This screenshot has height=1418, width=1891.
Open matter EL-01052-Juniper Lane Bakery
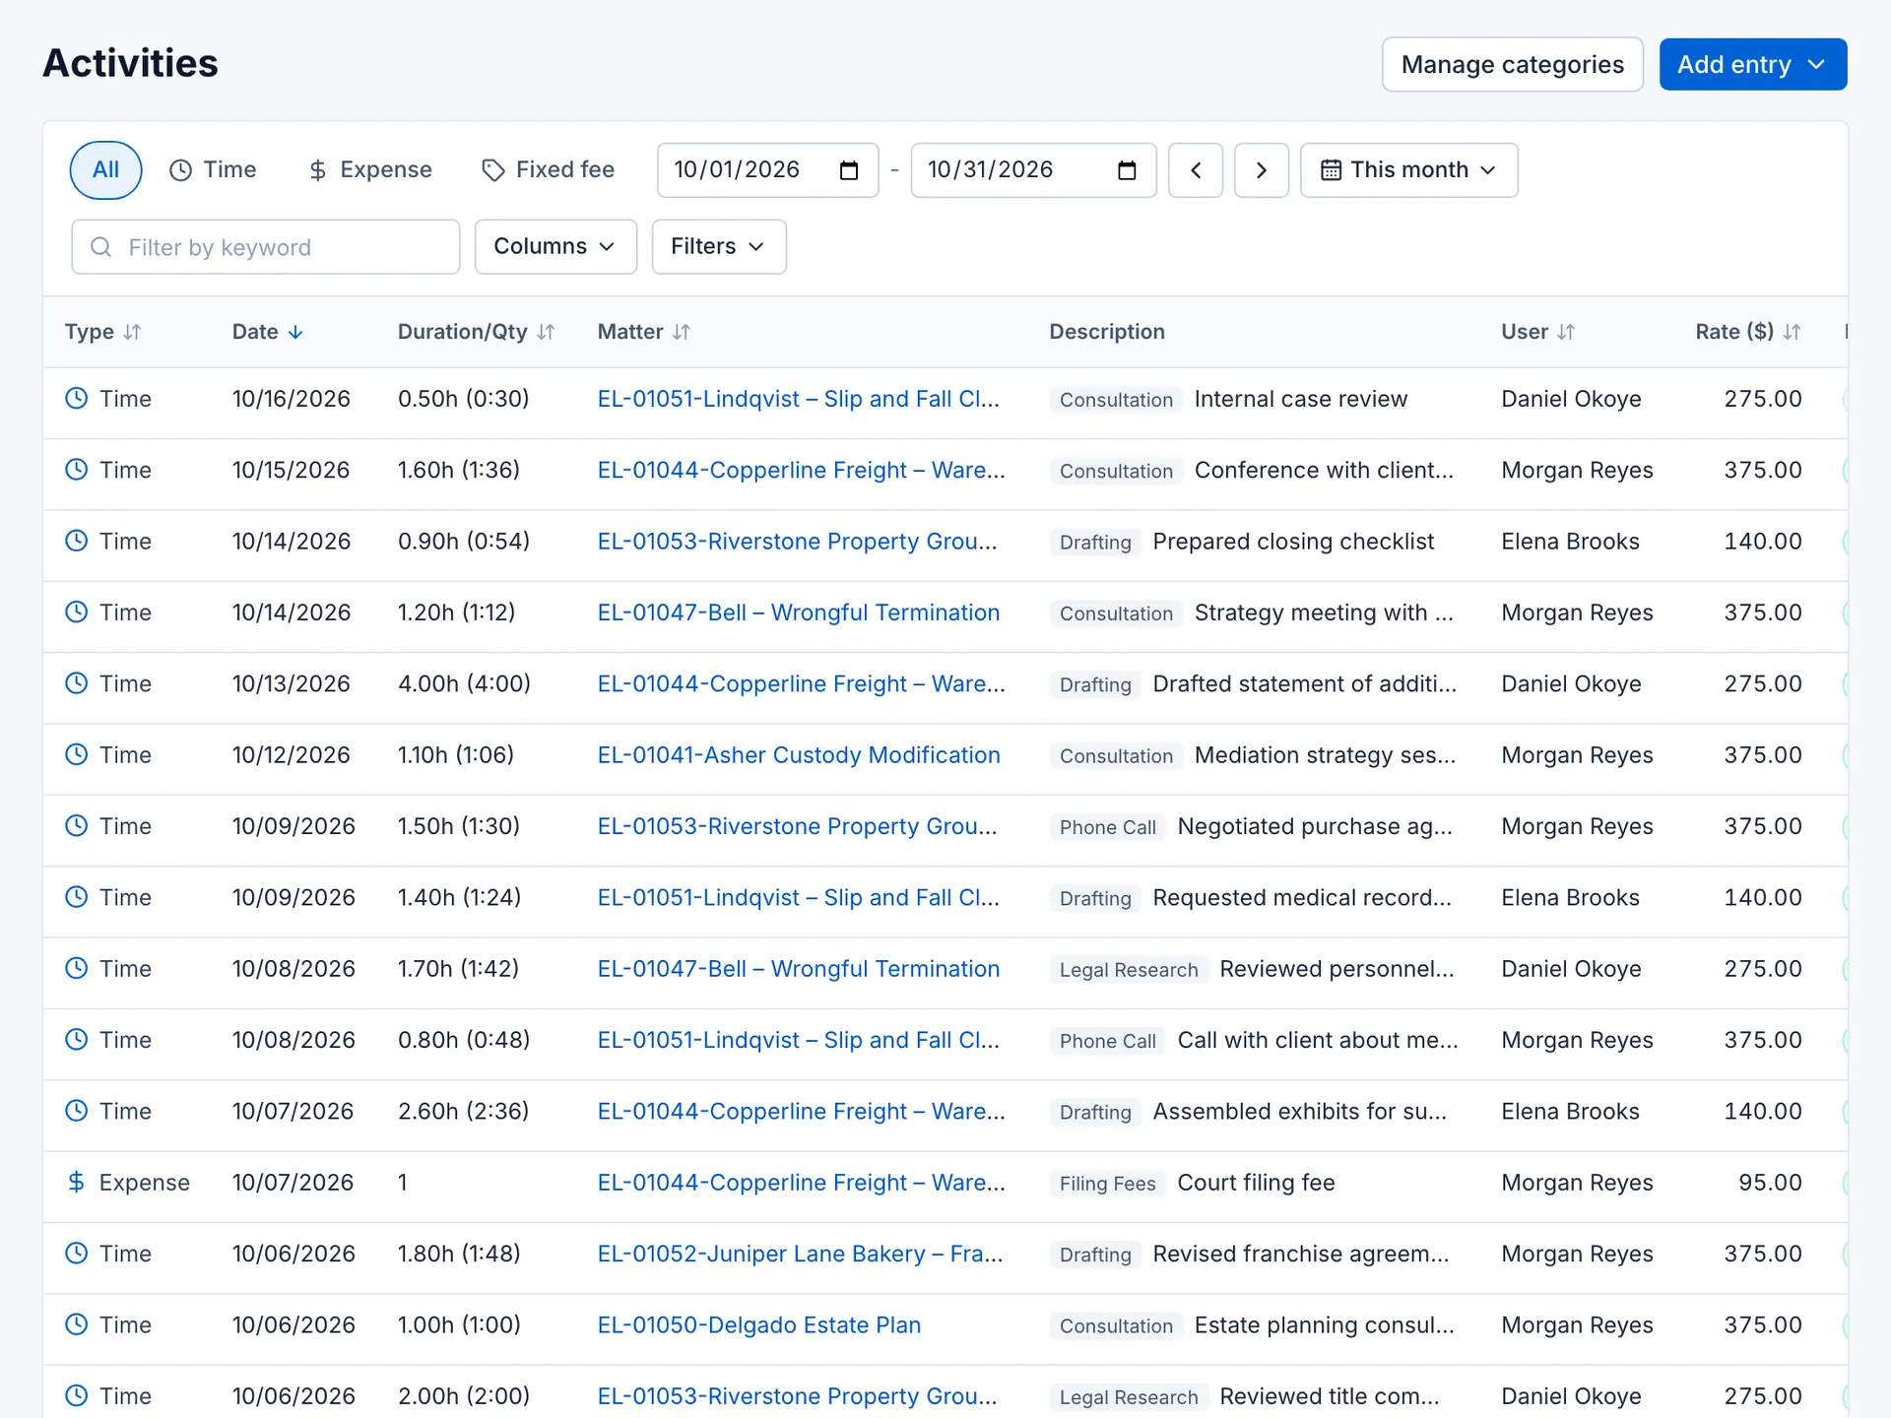coord(801,1254)
